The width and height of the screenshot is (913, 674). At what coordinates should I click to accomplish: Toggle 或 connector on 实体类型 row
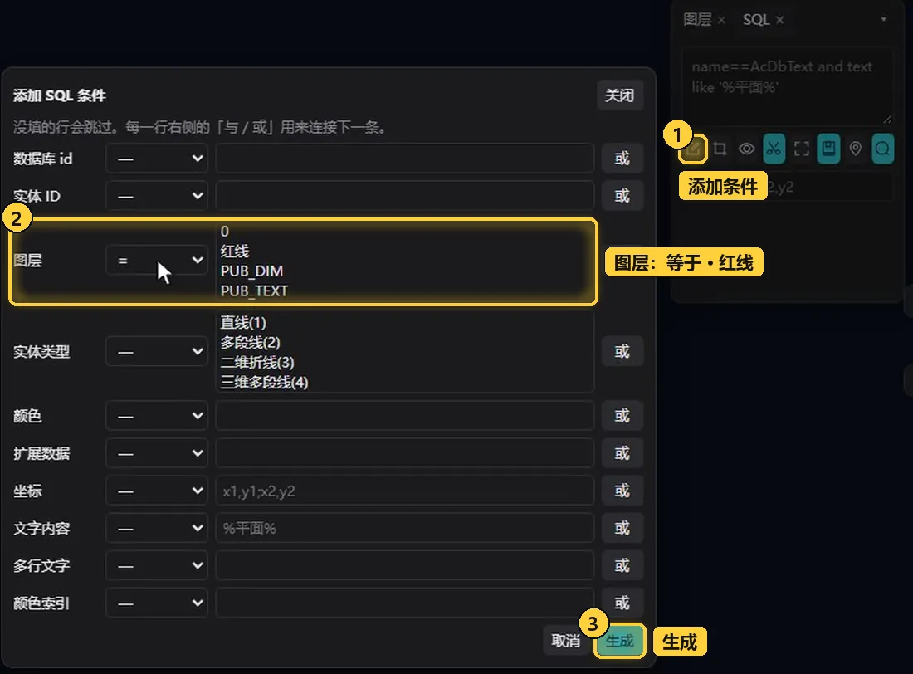(622, 352)
